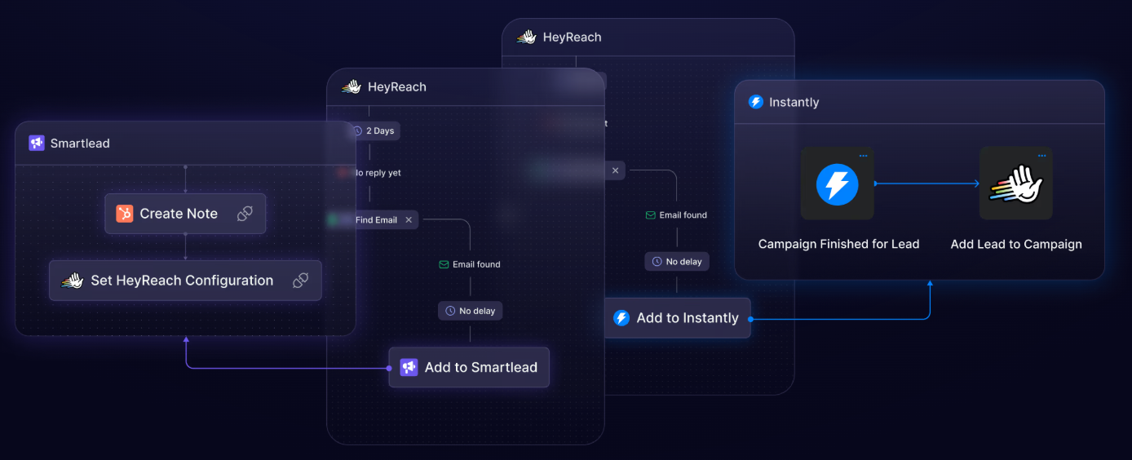Click the Add to Instantly action

(677, 318)
